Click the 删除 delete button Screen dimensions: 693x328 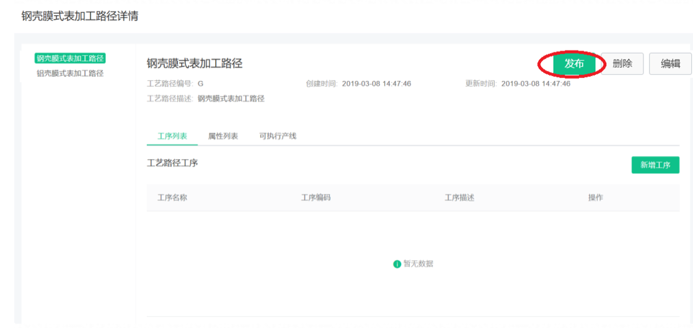(622, 64)
